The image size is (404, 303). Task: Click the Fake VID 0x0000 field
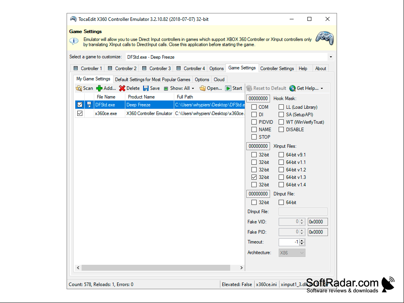pos(318,221)
